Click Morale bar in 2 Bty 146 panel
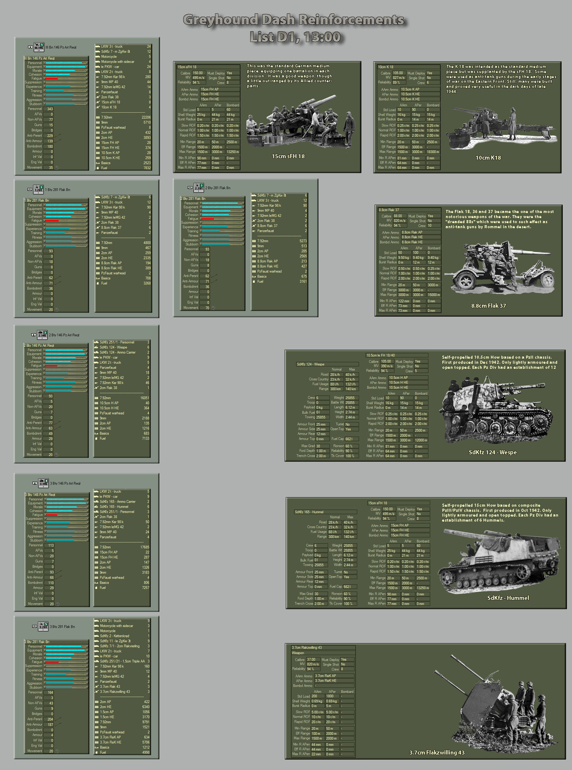 pos(65,358)
